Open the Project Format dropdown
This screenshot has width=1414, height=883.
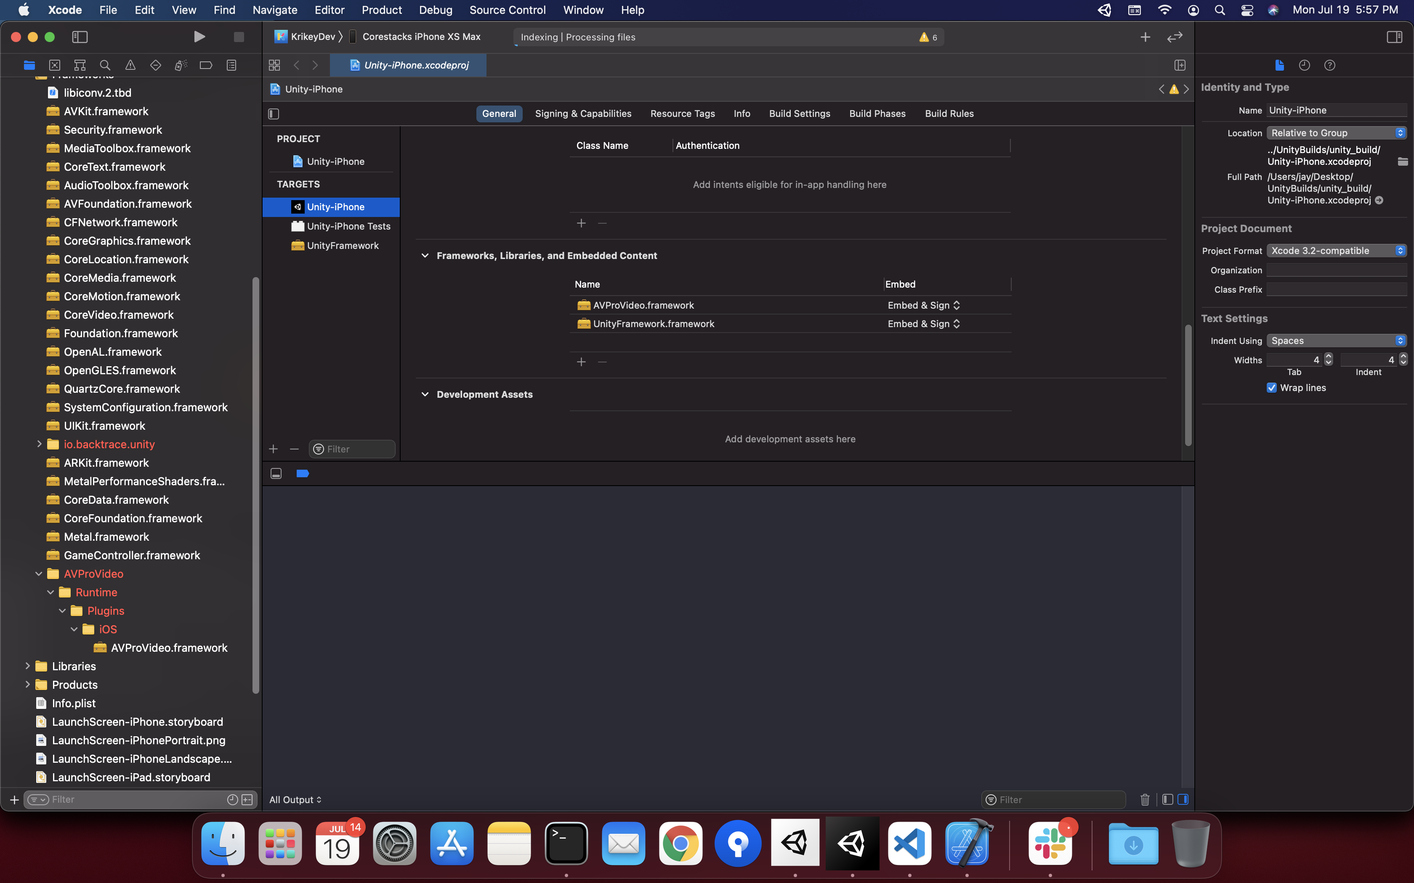(x=1337, y=250)
